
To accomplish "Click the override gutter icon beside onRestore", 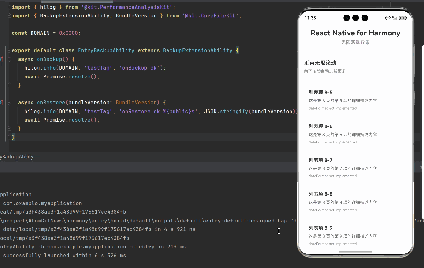I will [1, 102].
